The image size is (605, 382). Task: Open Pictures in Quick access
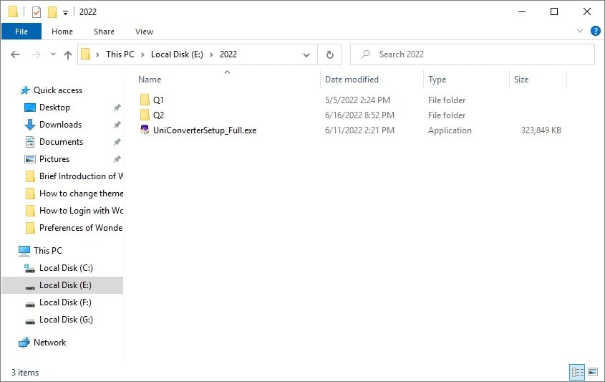pos(54,158)
